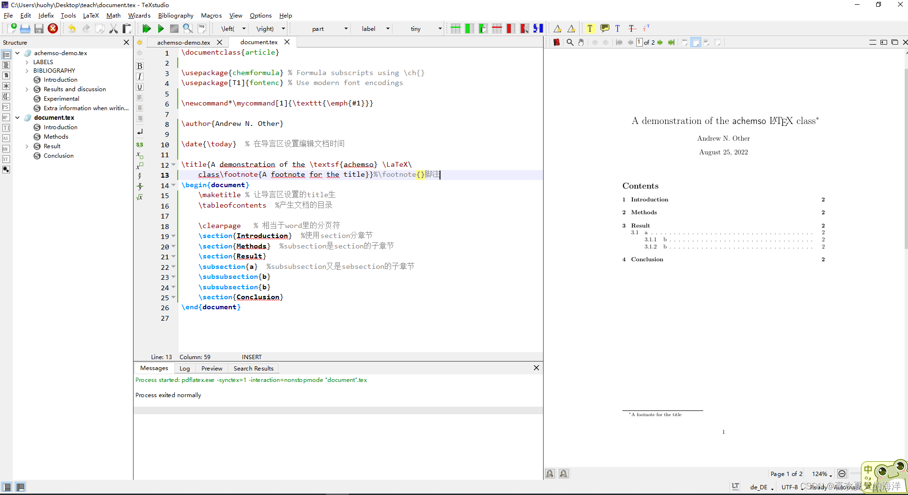Click the Build & View double green arrow
908x495 pixels.
[147, 29]
